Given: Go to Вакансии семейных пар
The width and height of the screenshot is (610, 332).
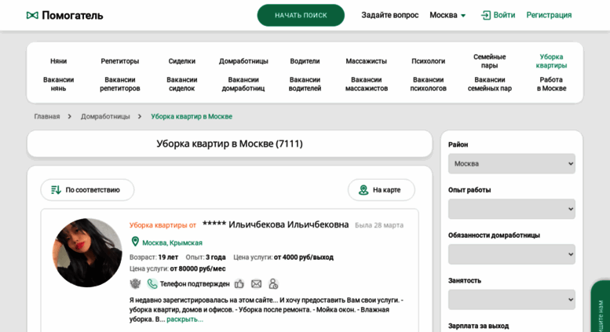Looking at the screenshot, I should [x=489, y=84].
